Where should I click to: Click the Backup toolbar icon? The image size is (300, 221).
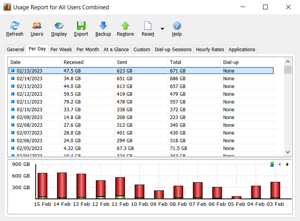coord(103,29)
